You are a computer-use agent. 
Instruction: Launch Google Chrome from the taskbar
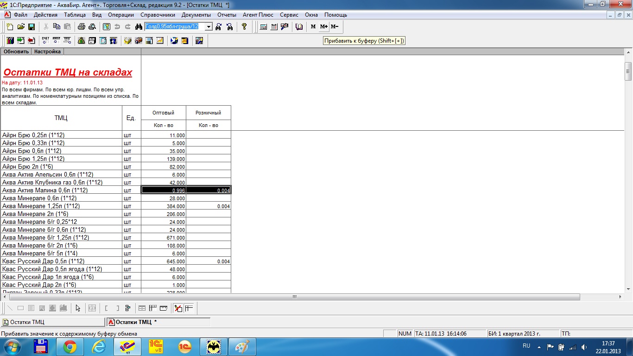[70, 347]
